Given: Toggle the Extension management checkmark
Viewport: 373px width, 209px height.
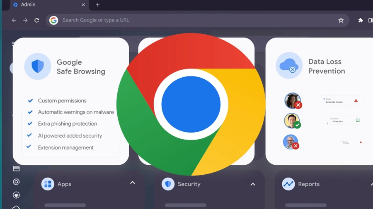Looking at the screenshot, I should click(x=29, y=147).
